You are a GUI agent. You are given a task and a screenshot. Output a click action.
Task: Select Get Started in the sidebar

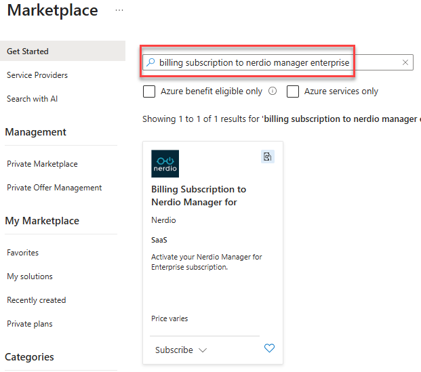[x=62, y=51]
